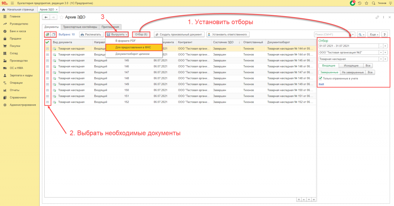394x206 pixels.
Task: Open the date period picker ellipsis
Action: tap(381, 46)
